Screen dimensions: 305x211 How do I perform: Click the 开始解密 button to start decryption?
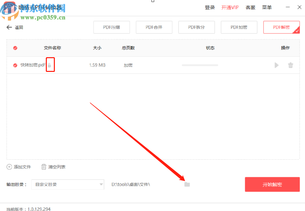click(272, 184)
